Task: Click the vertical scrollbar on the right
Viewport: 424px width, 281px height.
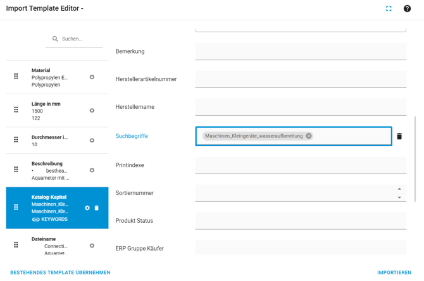Action: (416, 158)
